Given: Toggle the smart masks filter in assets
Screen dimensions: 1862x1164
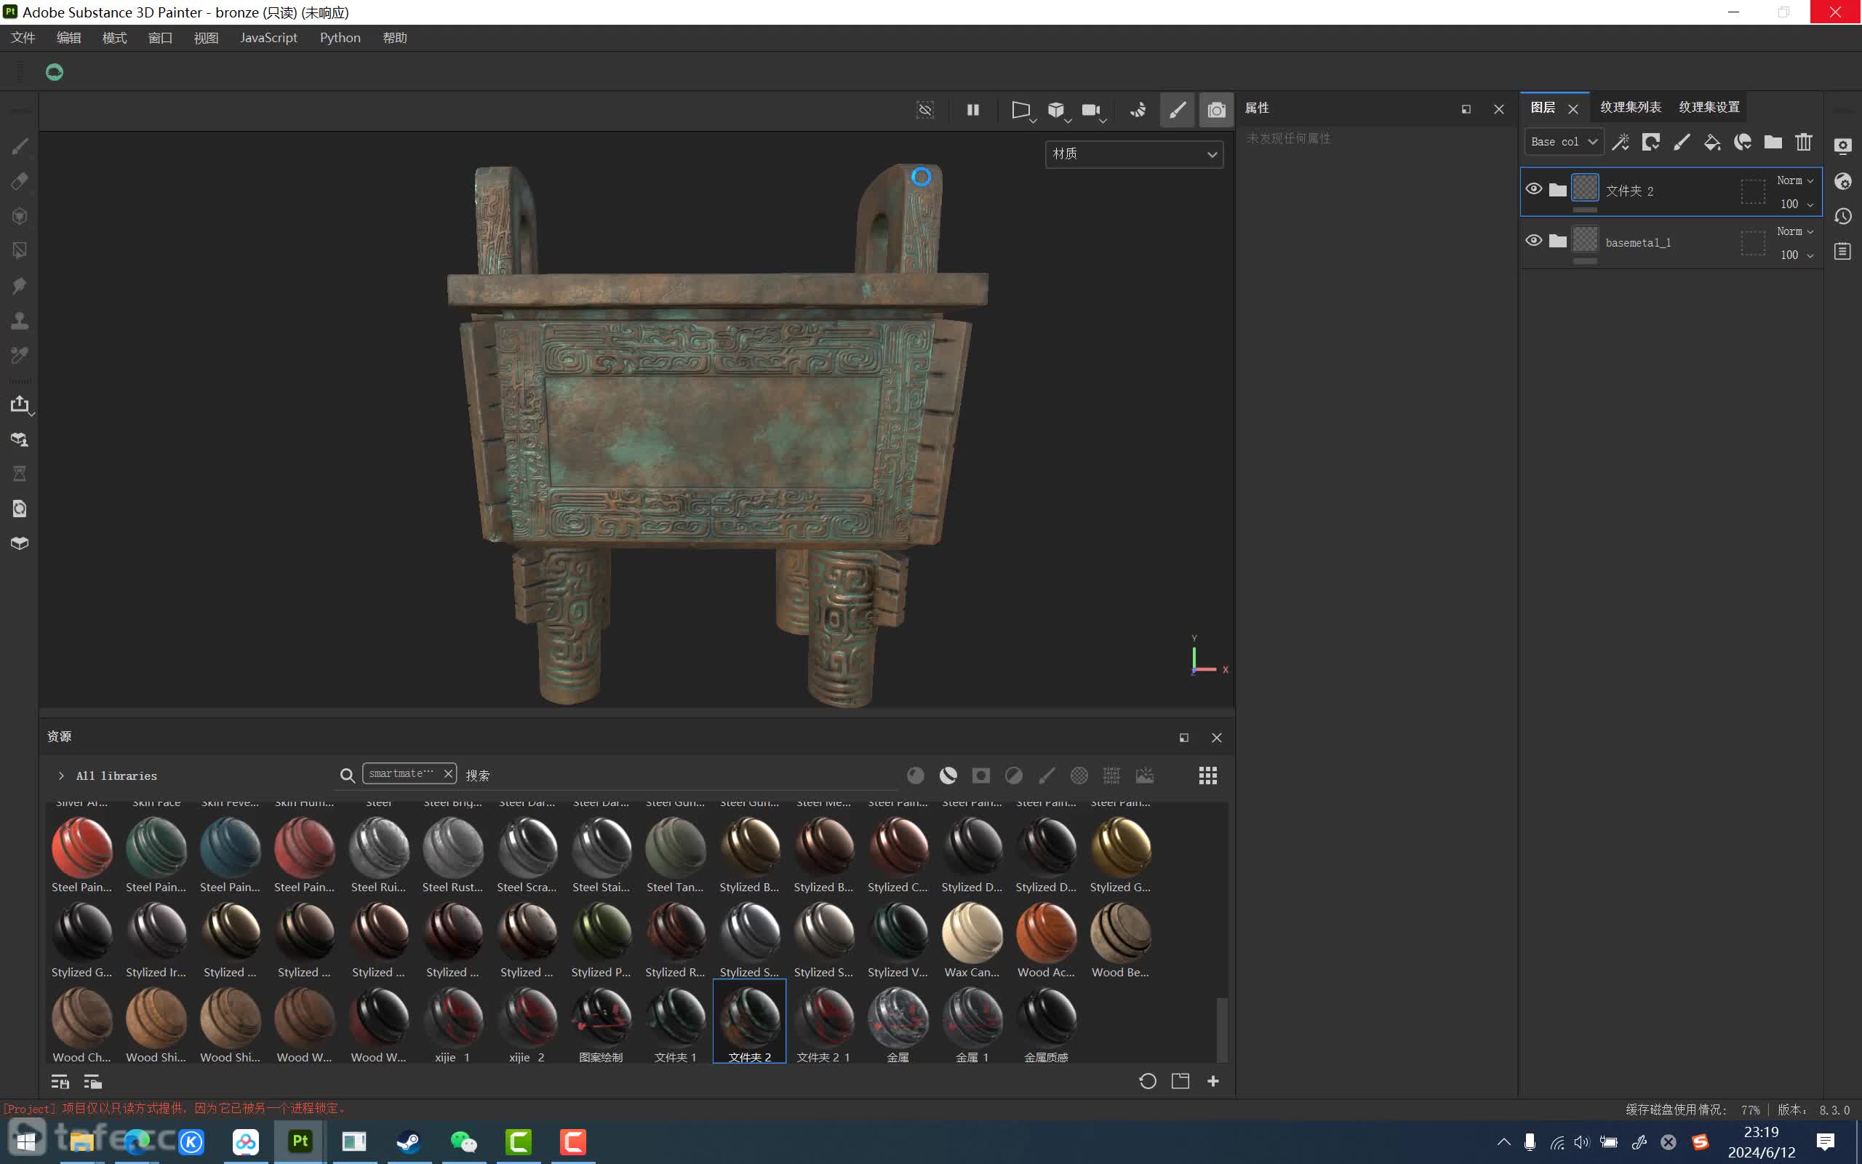Looking at the screenshot, I should click(981, 776).
